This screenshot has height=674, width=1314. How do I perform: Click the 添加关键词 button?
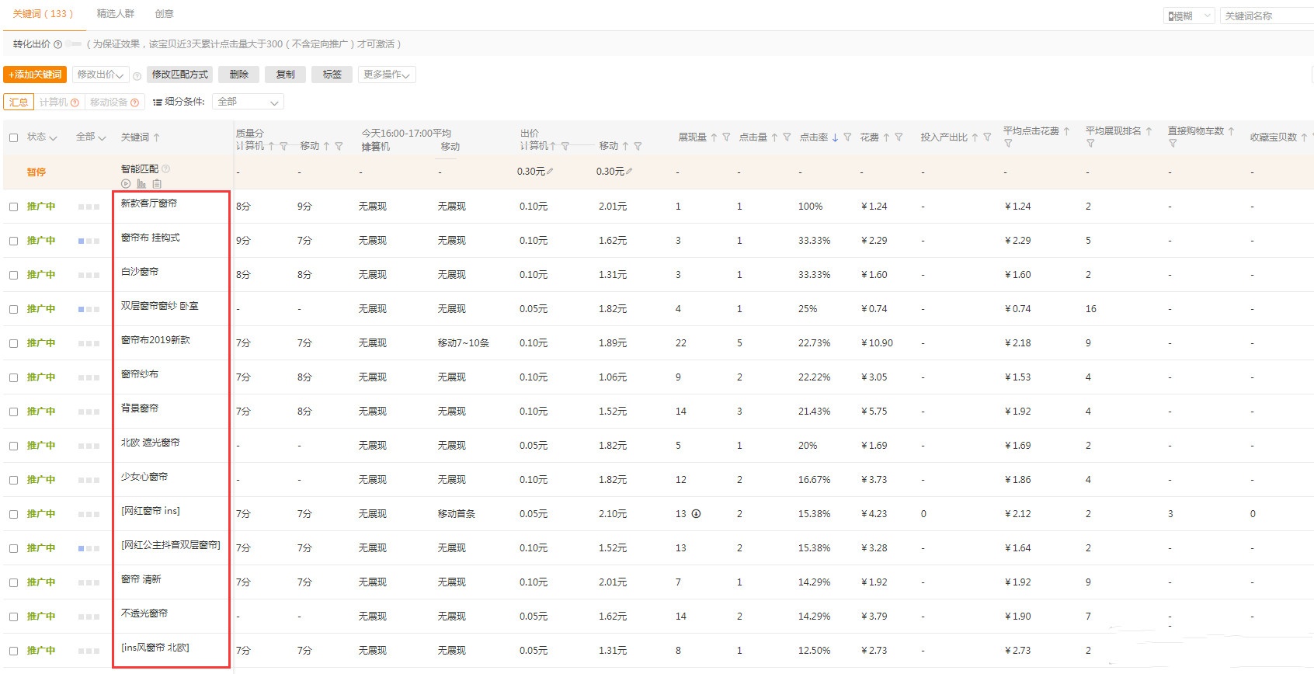tap(35, 75)
